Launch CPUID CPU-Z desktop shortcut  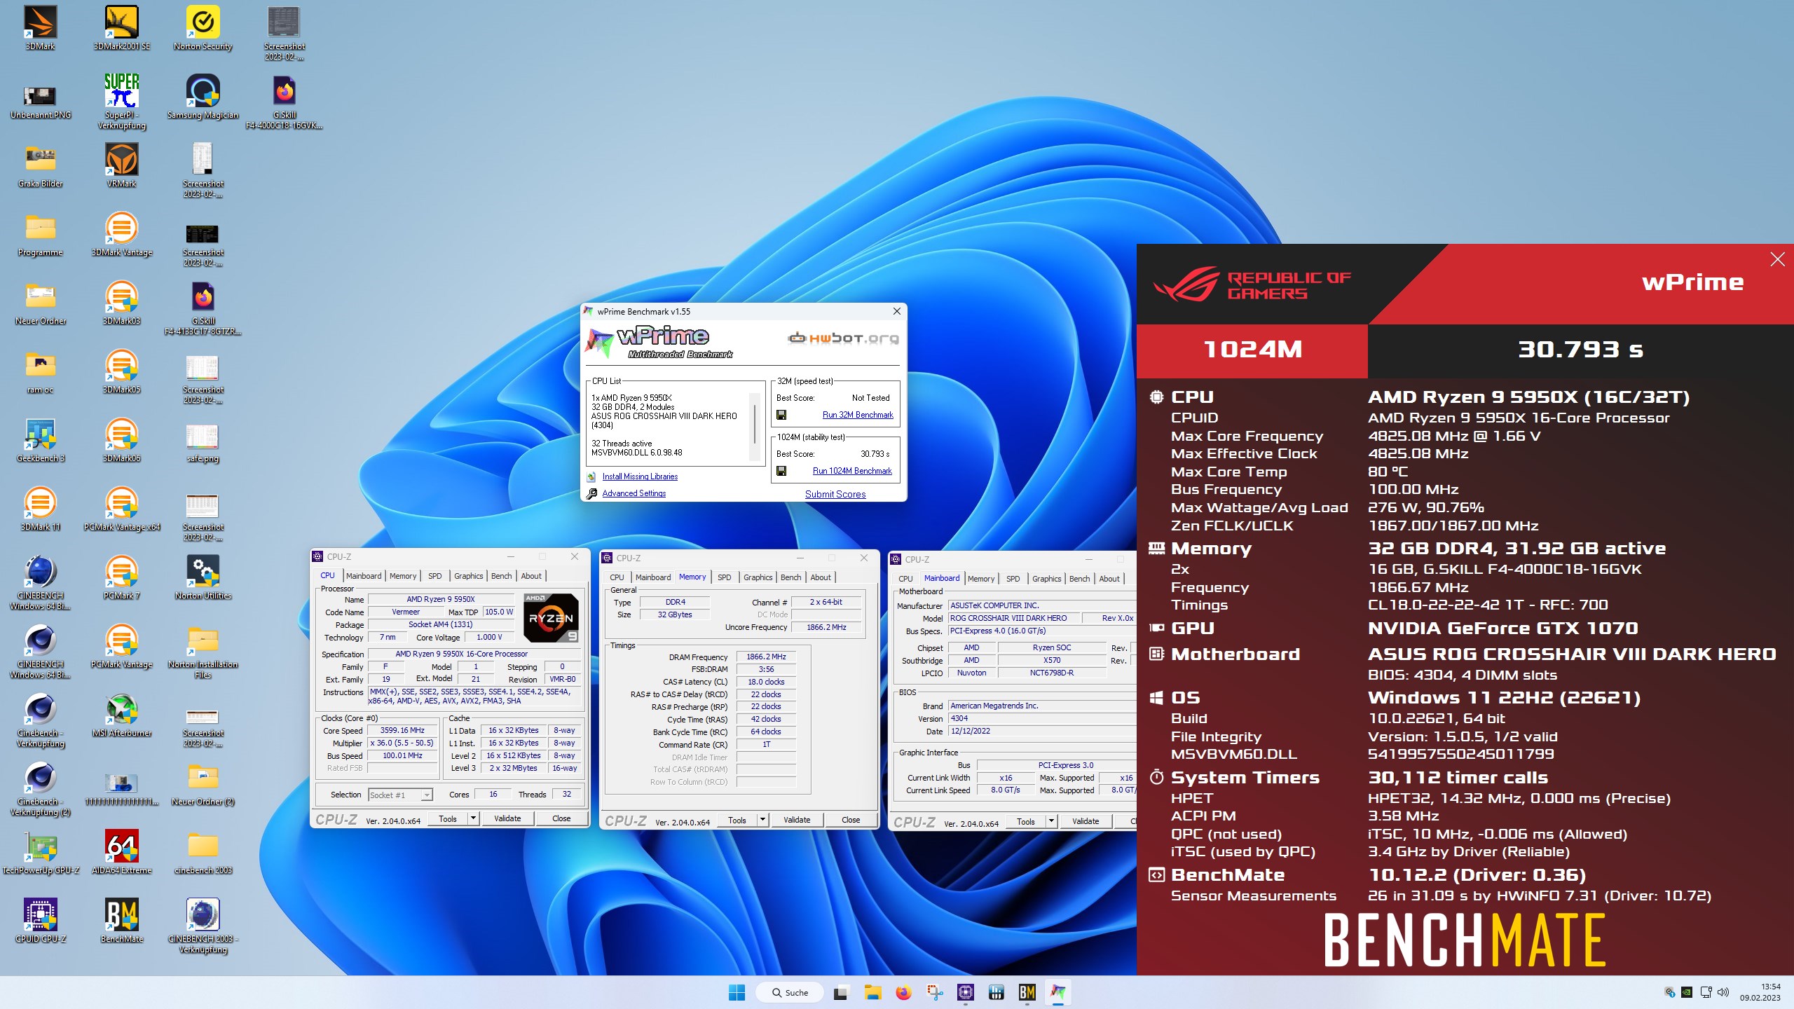pyautogui.click(x=40, y=921)
